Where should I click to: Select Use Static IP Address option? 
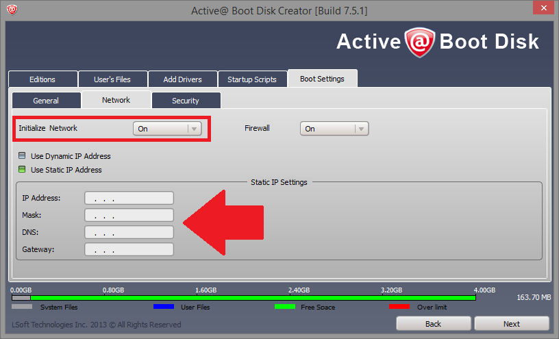tap(23, 170)
